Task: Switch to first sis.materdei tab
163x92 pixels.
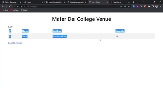Action: point(55,2)
